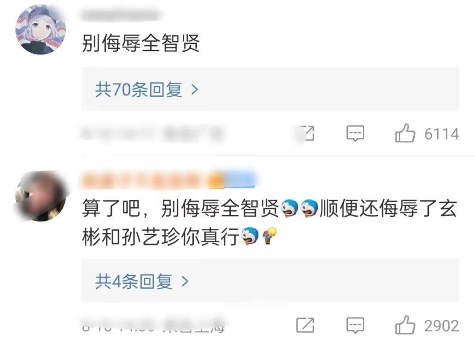Image resolution: width=475 pixels, height=343 pixels.
Task: Tap the chevron next to 共4条回复
Action: (x=185, y=282)
